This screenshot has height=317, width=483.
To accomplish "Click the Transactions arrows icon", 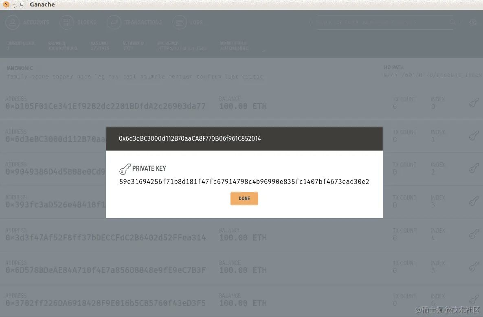I will [x=114, y=22].
